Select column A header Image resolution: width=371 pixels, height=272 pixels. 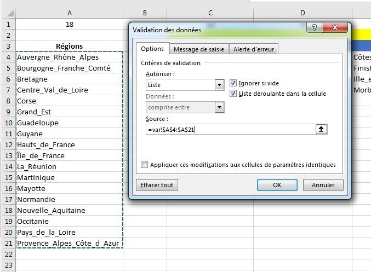point(70,13)
